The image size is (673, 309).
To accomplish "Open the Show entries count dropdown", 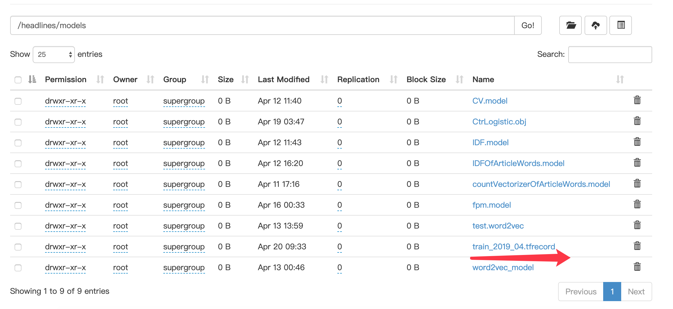I will [54, 55].
